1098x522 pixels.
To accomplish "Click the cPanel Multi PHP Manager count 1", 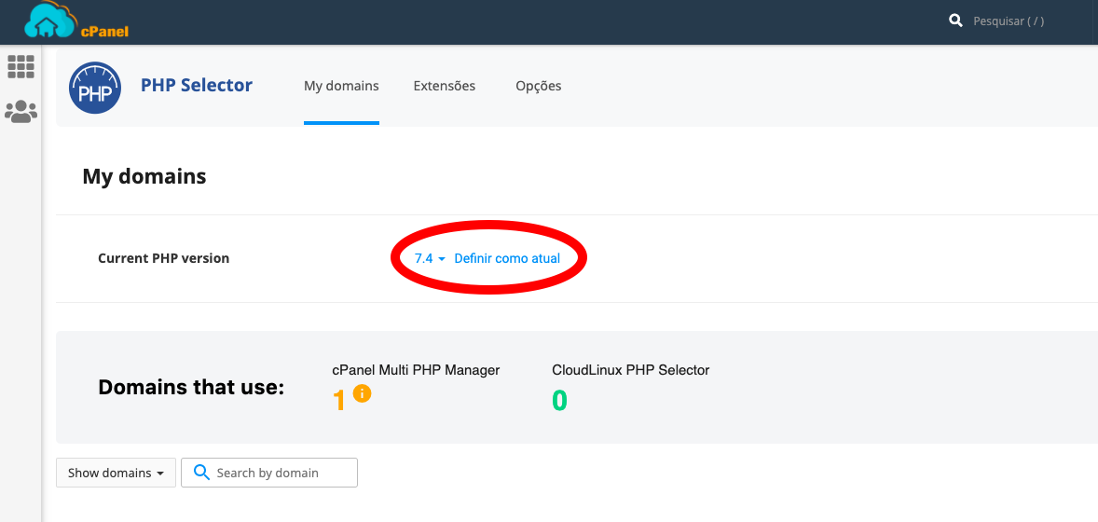I will click(339, 401).
